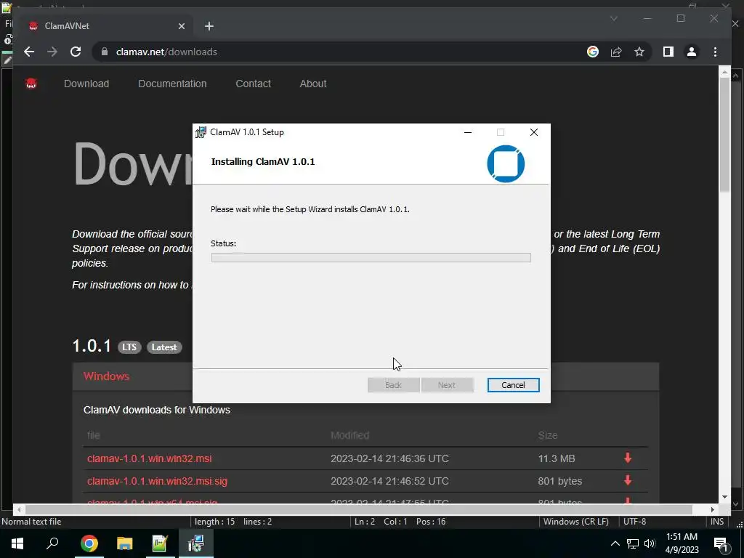Open File Explorer from taskbar

point(124,543)
